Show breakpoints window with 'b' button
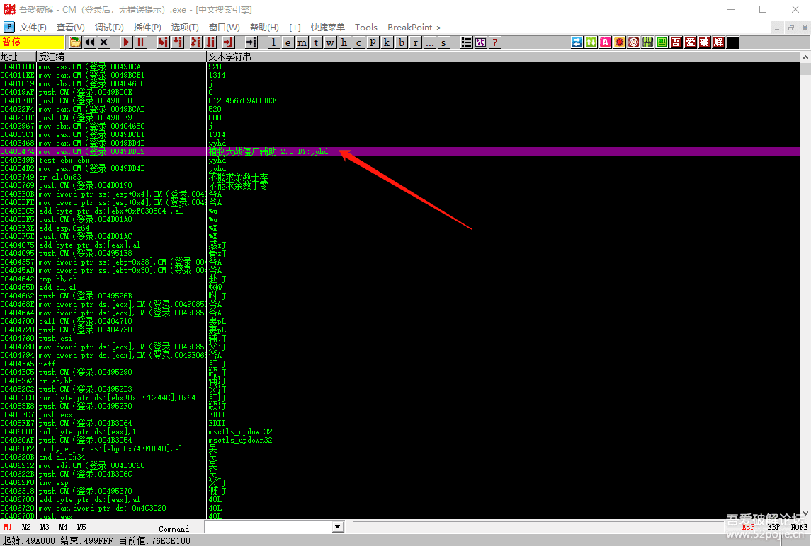Image resolution: width=811 pixels, height=546 pixels. point(401,42)
